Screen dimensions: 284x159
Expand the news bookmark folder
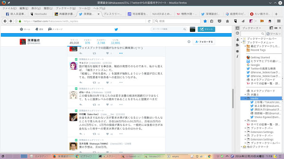click(245, 121)
